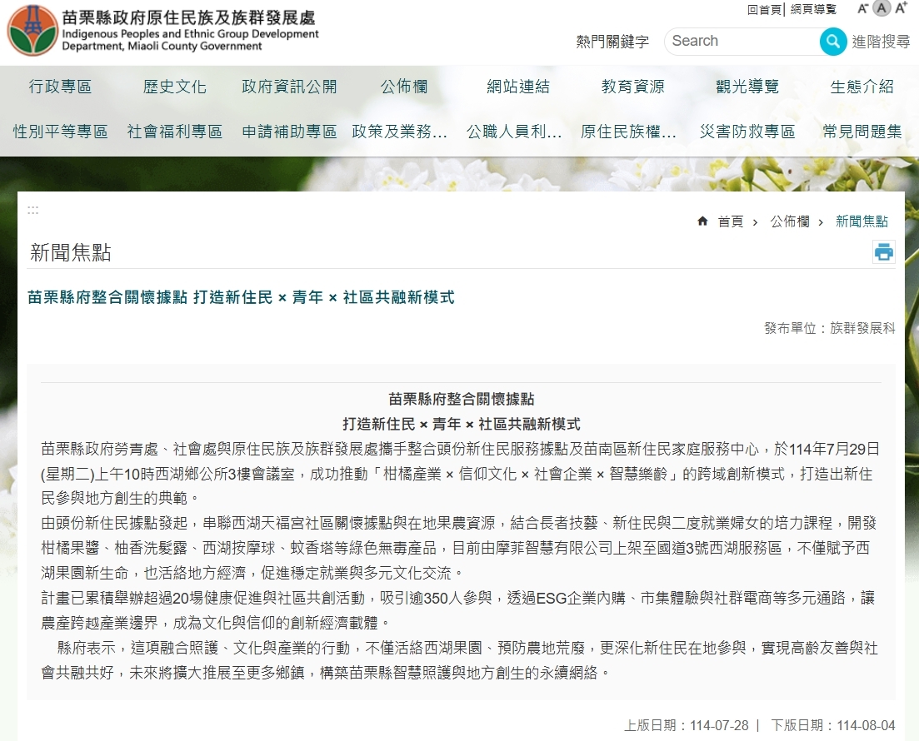Open the 觀光導覽 menu
Image resolution: width=919 pixels, height=741 pixels.
pyautogui.click(x=747, y=87)
